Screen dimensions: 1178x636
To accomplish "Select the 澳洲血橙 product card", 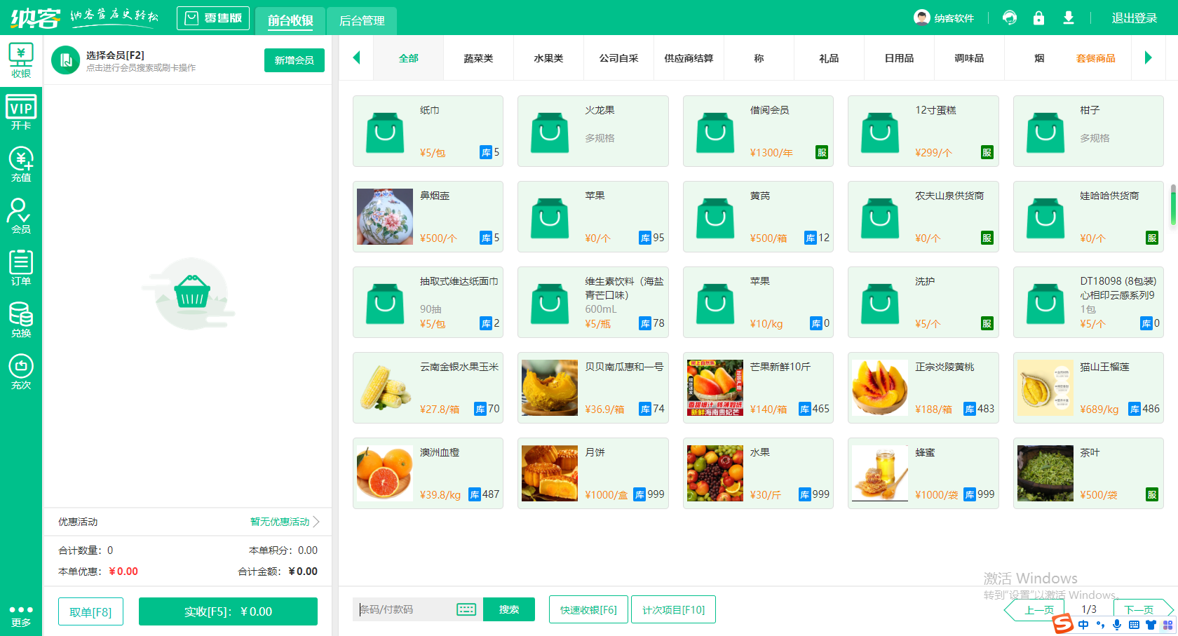I will (428, 473).
